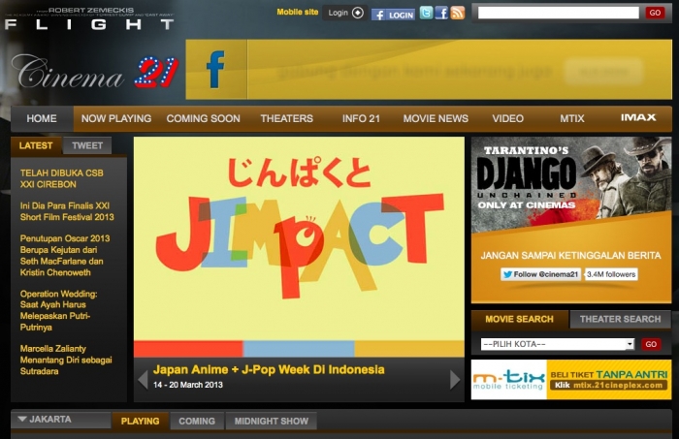The image size is (679, 439).
Task: Open Japan Anime + J-Pop Week headline
Action: [269, 370]
